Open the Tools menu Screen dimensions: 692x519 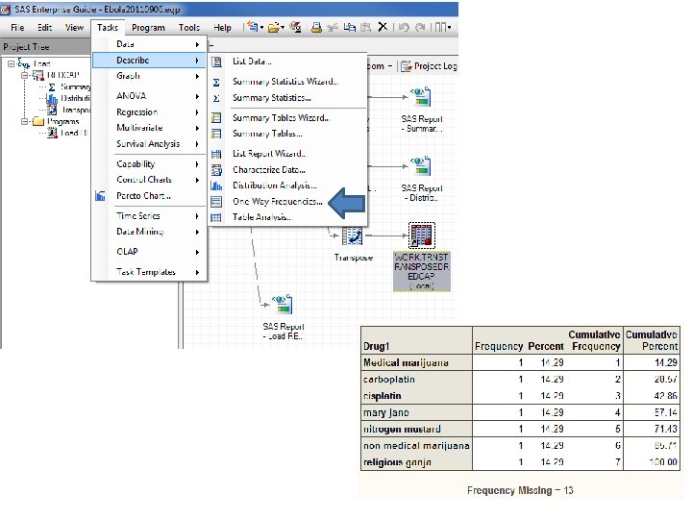189,27
